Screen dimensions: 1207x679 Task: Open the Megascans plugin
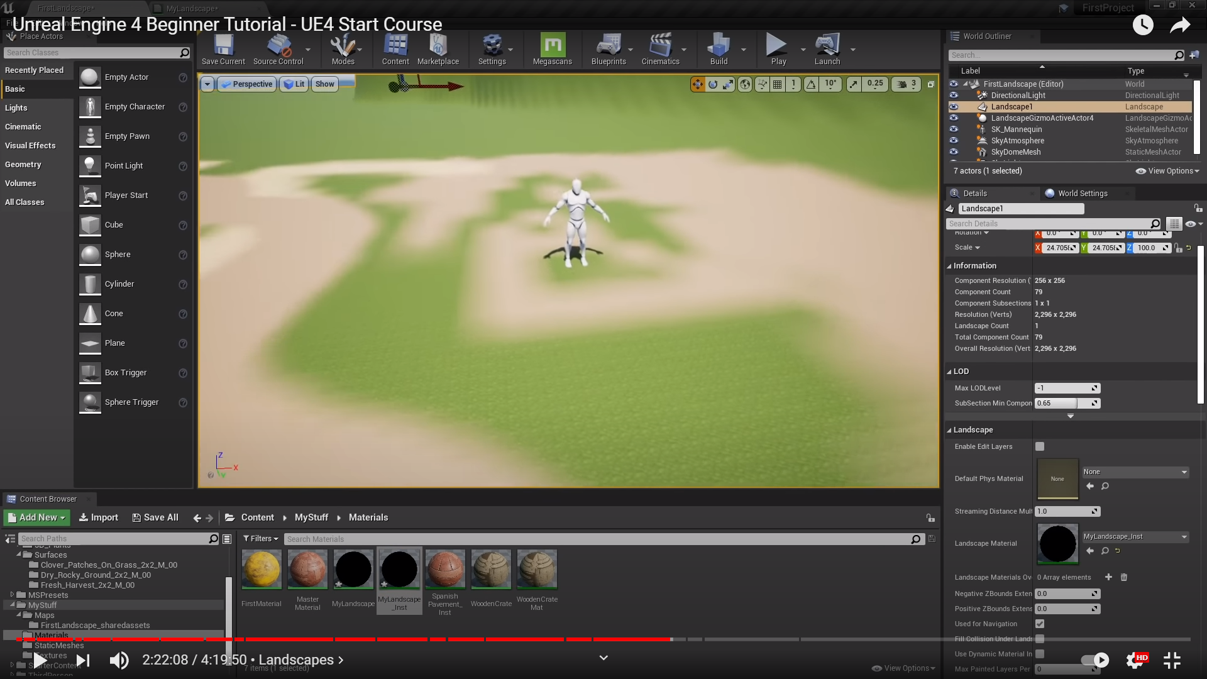coord(552,49)
